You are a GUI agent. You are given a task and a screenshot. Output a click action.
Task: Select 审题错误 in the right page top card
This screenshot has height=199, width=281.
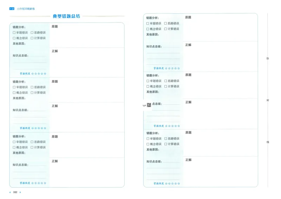[148, 24]
